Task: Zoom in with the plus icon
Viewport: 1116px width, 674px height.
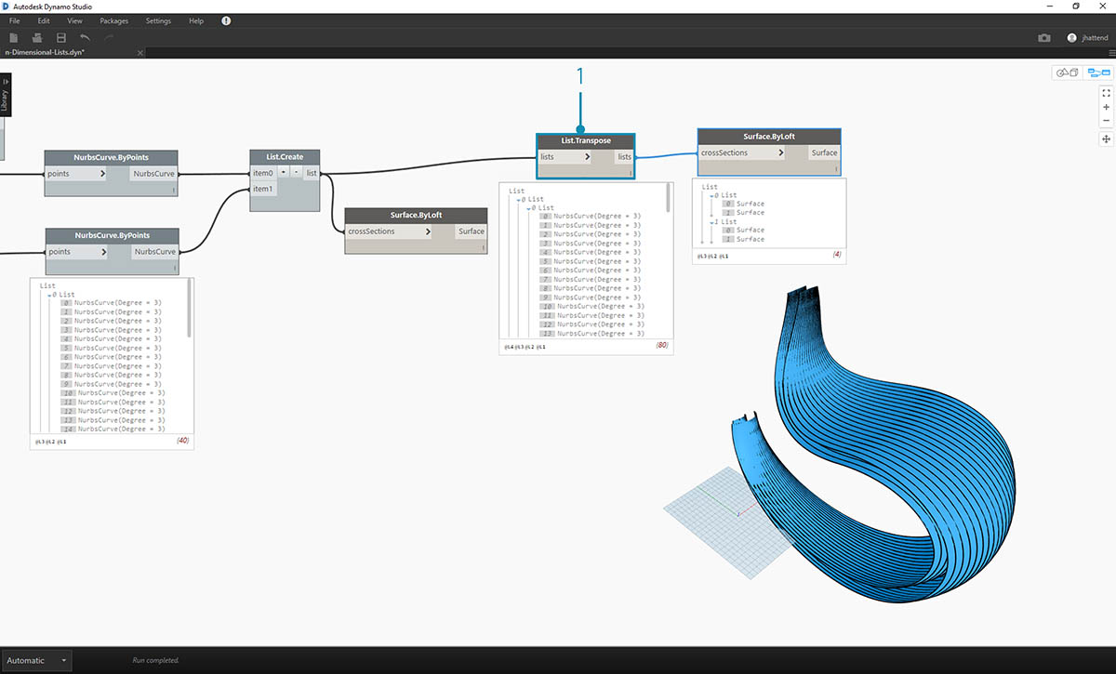Action: (1106, 107)
